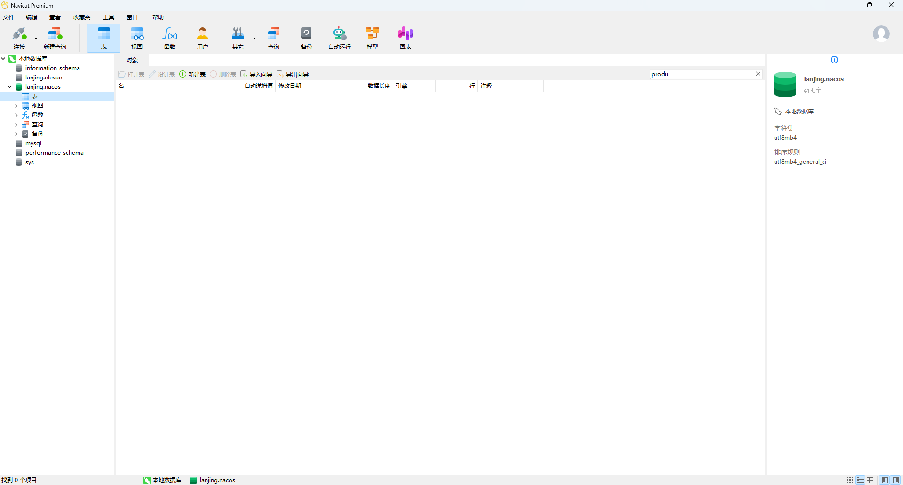Image resolution: width=903 pixels, height=485 pixels.
Task: Expand the 函数 tree node
Action: (16, 115)
